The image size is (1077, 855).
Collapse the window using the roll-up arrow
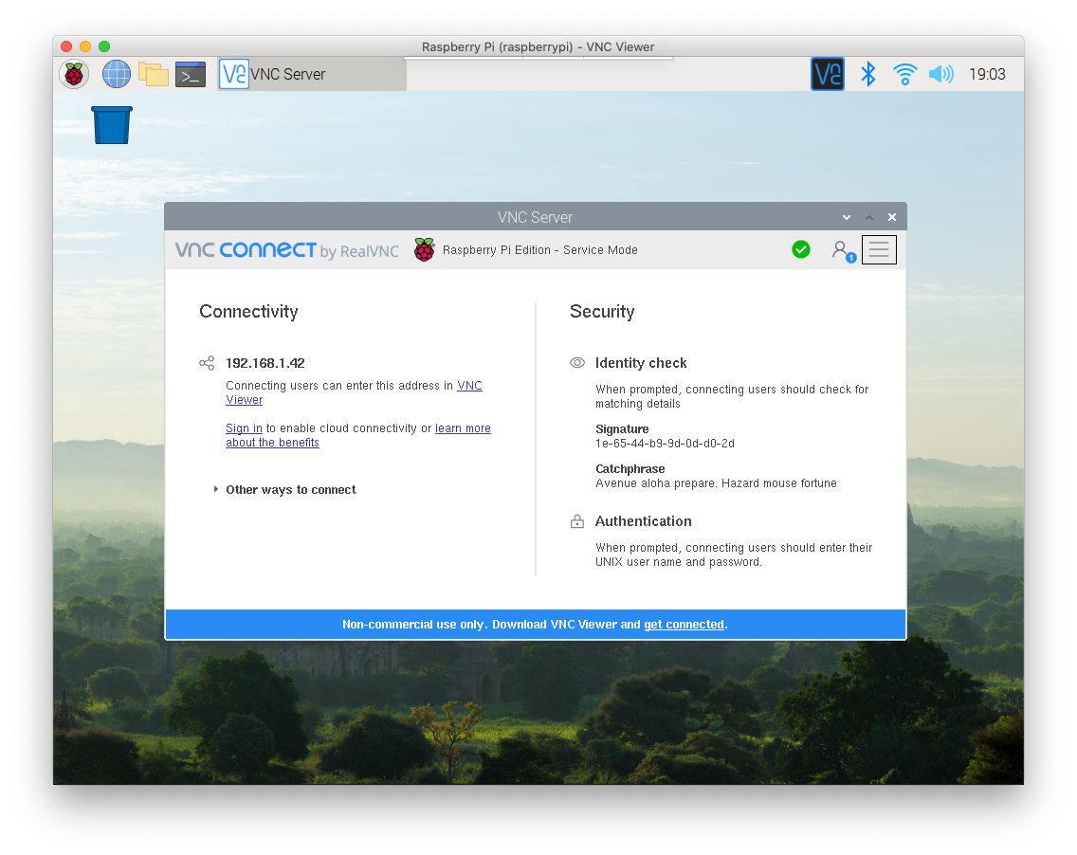tap(868, 217)
